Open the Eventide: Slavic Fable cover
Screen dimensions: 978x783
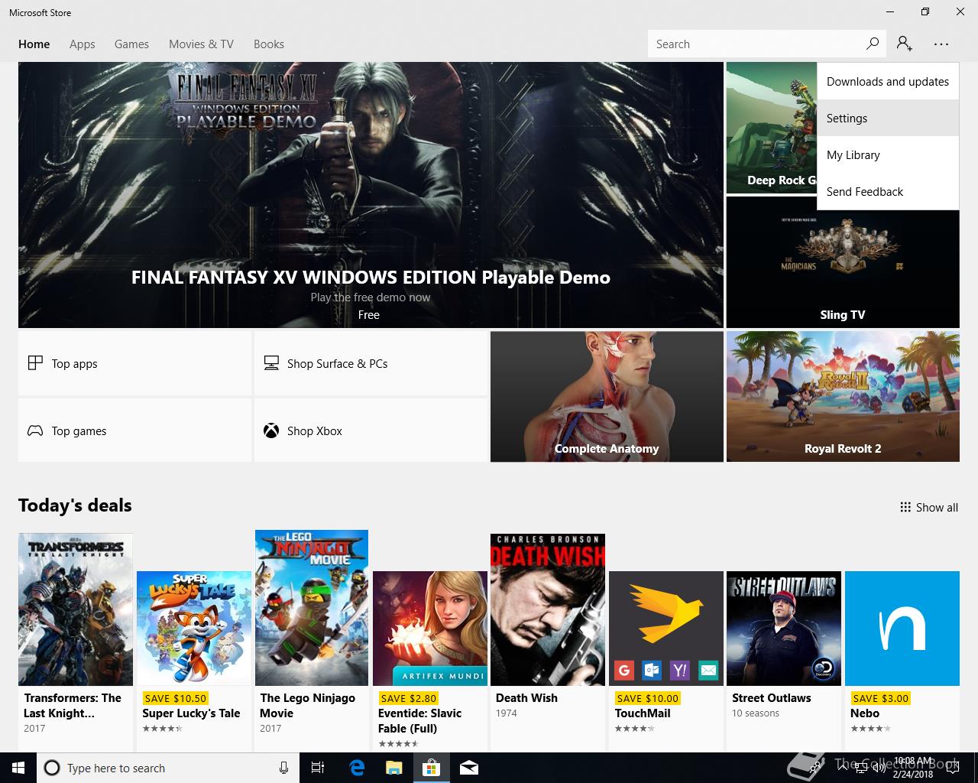430,629
